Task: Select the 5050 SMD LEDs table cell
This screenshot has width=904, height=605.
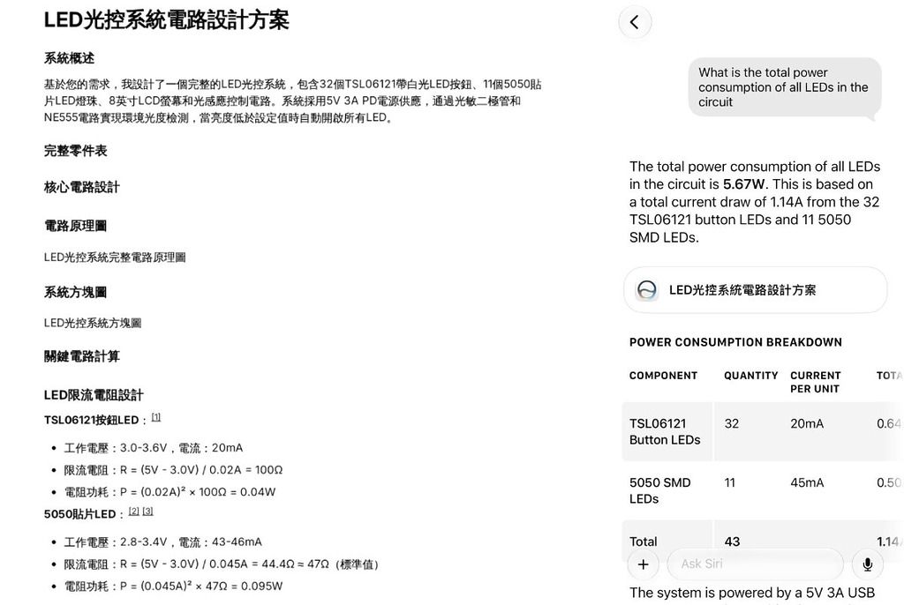Action: [x=667, y=490]
